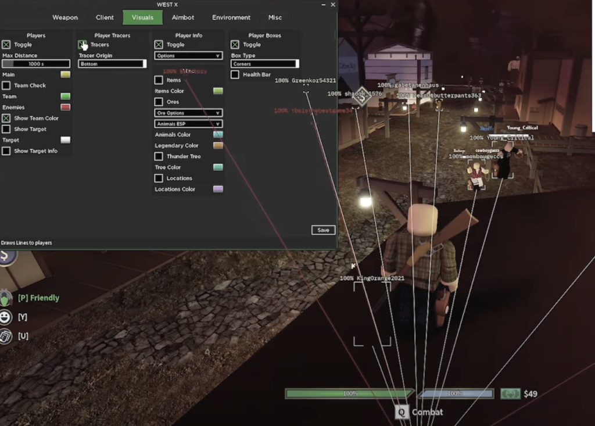Open the Aimbot tab

pos(183,17)
